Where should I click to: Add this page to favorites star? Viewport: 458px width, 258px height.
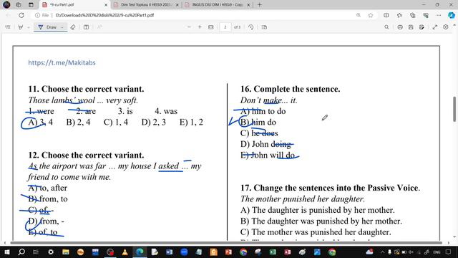pos(371,15)
